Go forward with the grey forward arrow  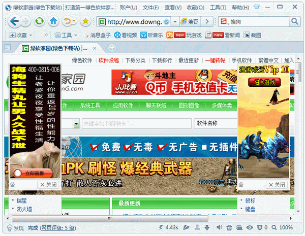(x=25, y=21)
